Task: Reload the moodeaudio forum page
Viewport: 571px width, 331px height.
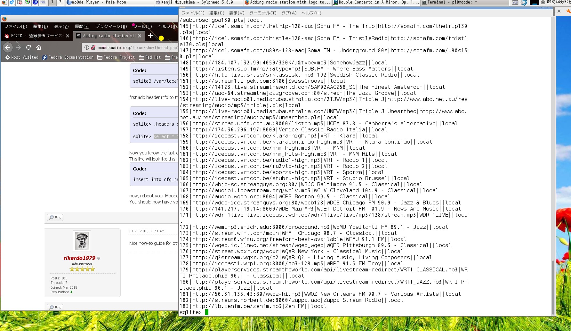Action: pyautogui.click(x=29, y=47)
